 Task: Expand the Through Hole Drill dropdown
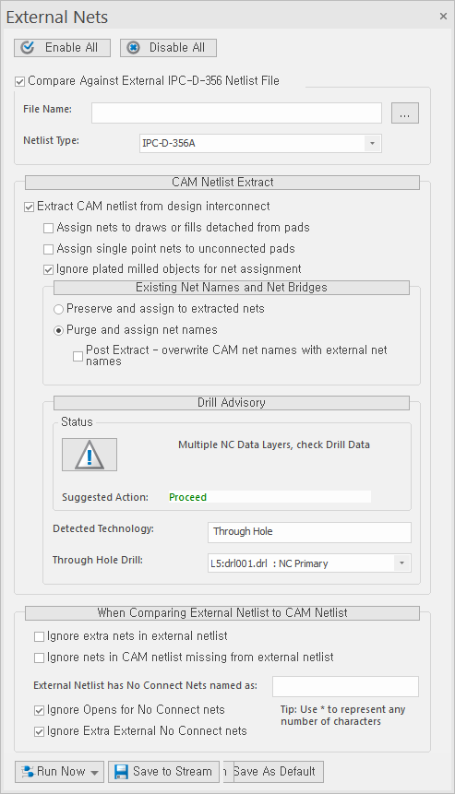[x=401, y=563]
